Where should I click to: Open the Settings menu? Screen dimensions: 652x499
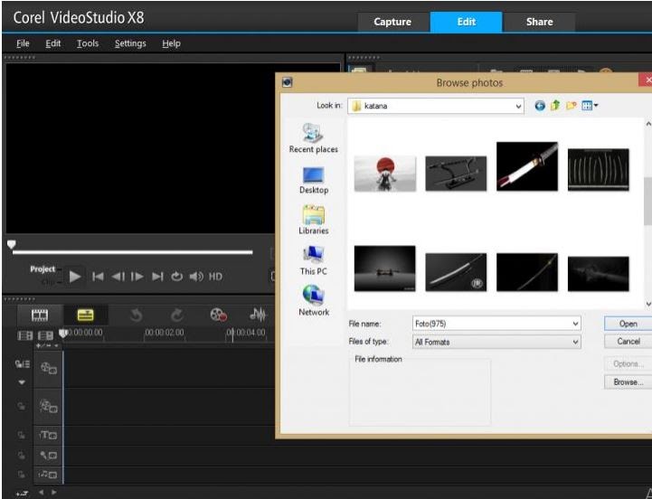point(130,43)
